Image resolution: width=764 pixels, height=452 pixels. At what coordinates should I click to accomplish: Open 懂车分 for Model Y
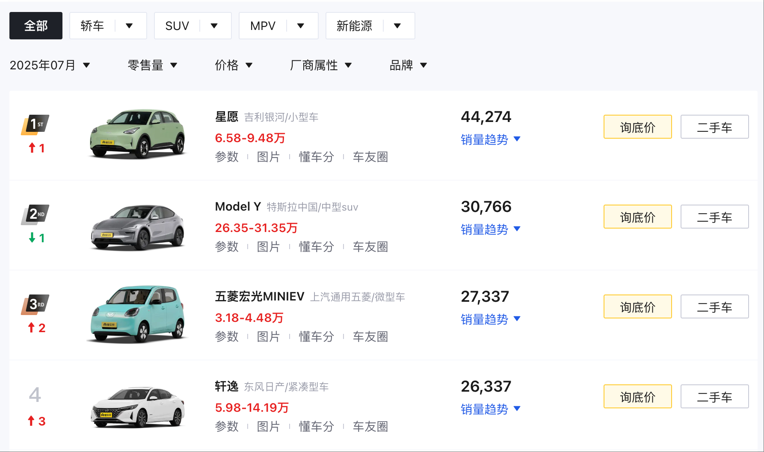[317, 247]
